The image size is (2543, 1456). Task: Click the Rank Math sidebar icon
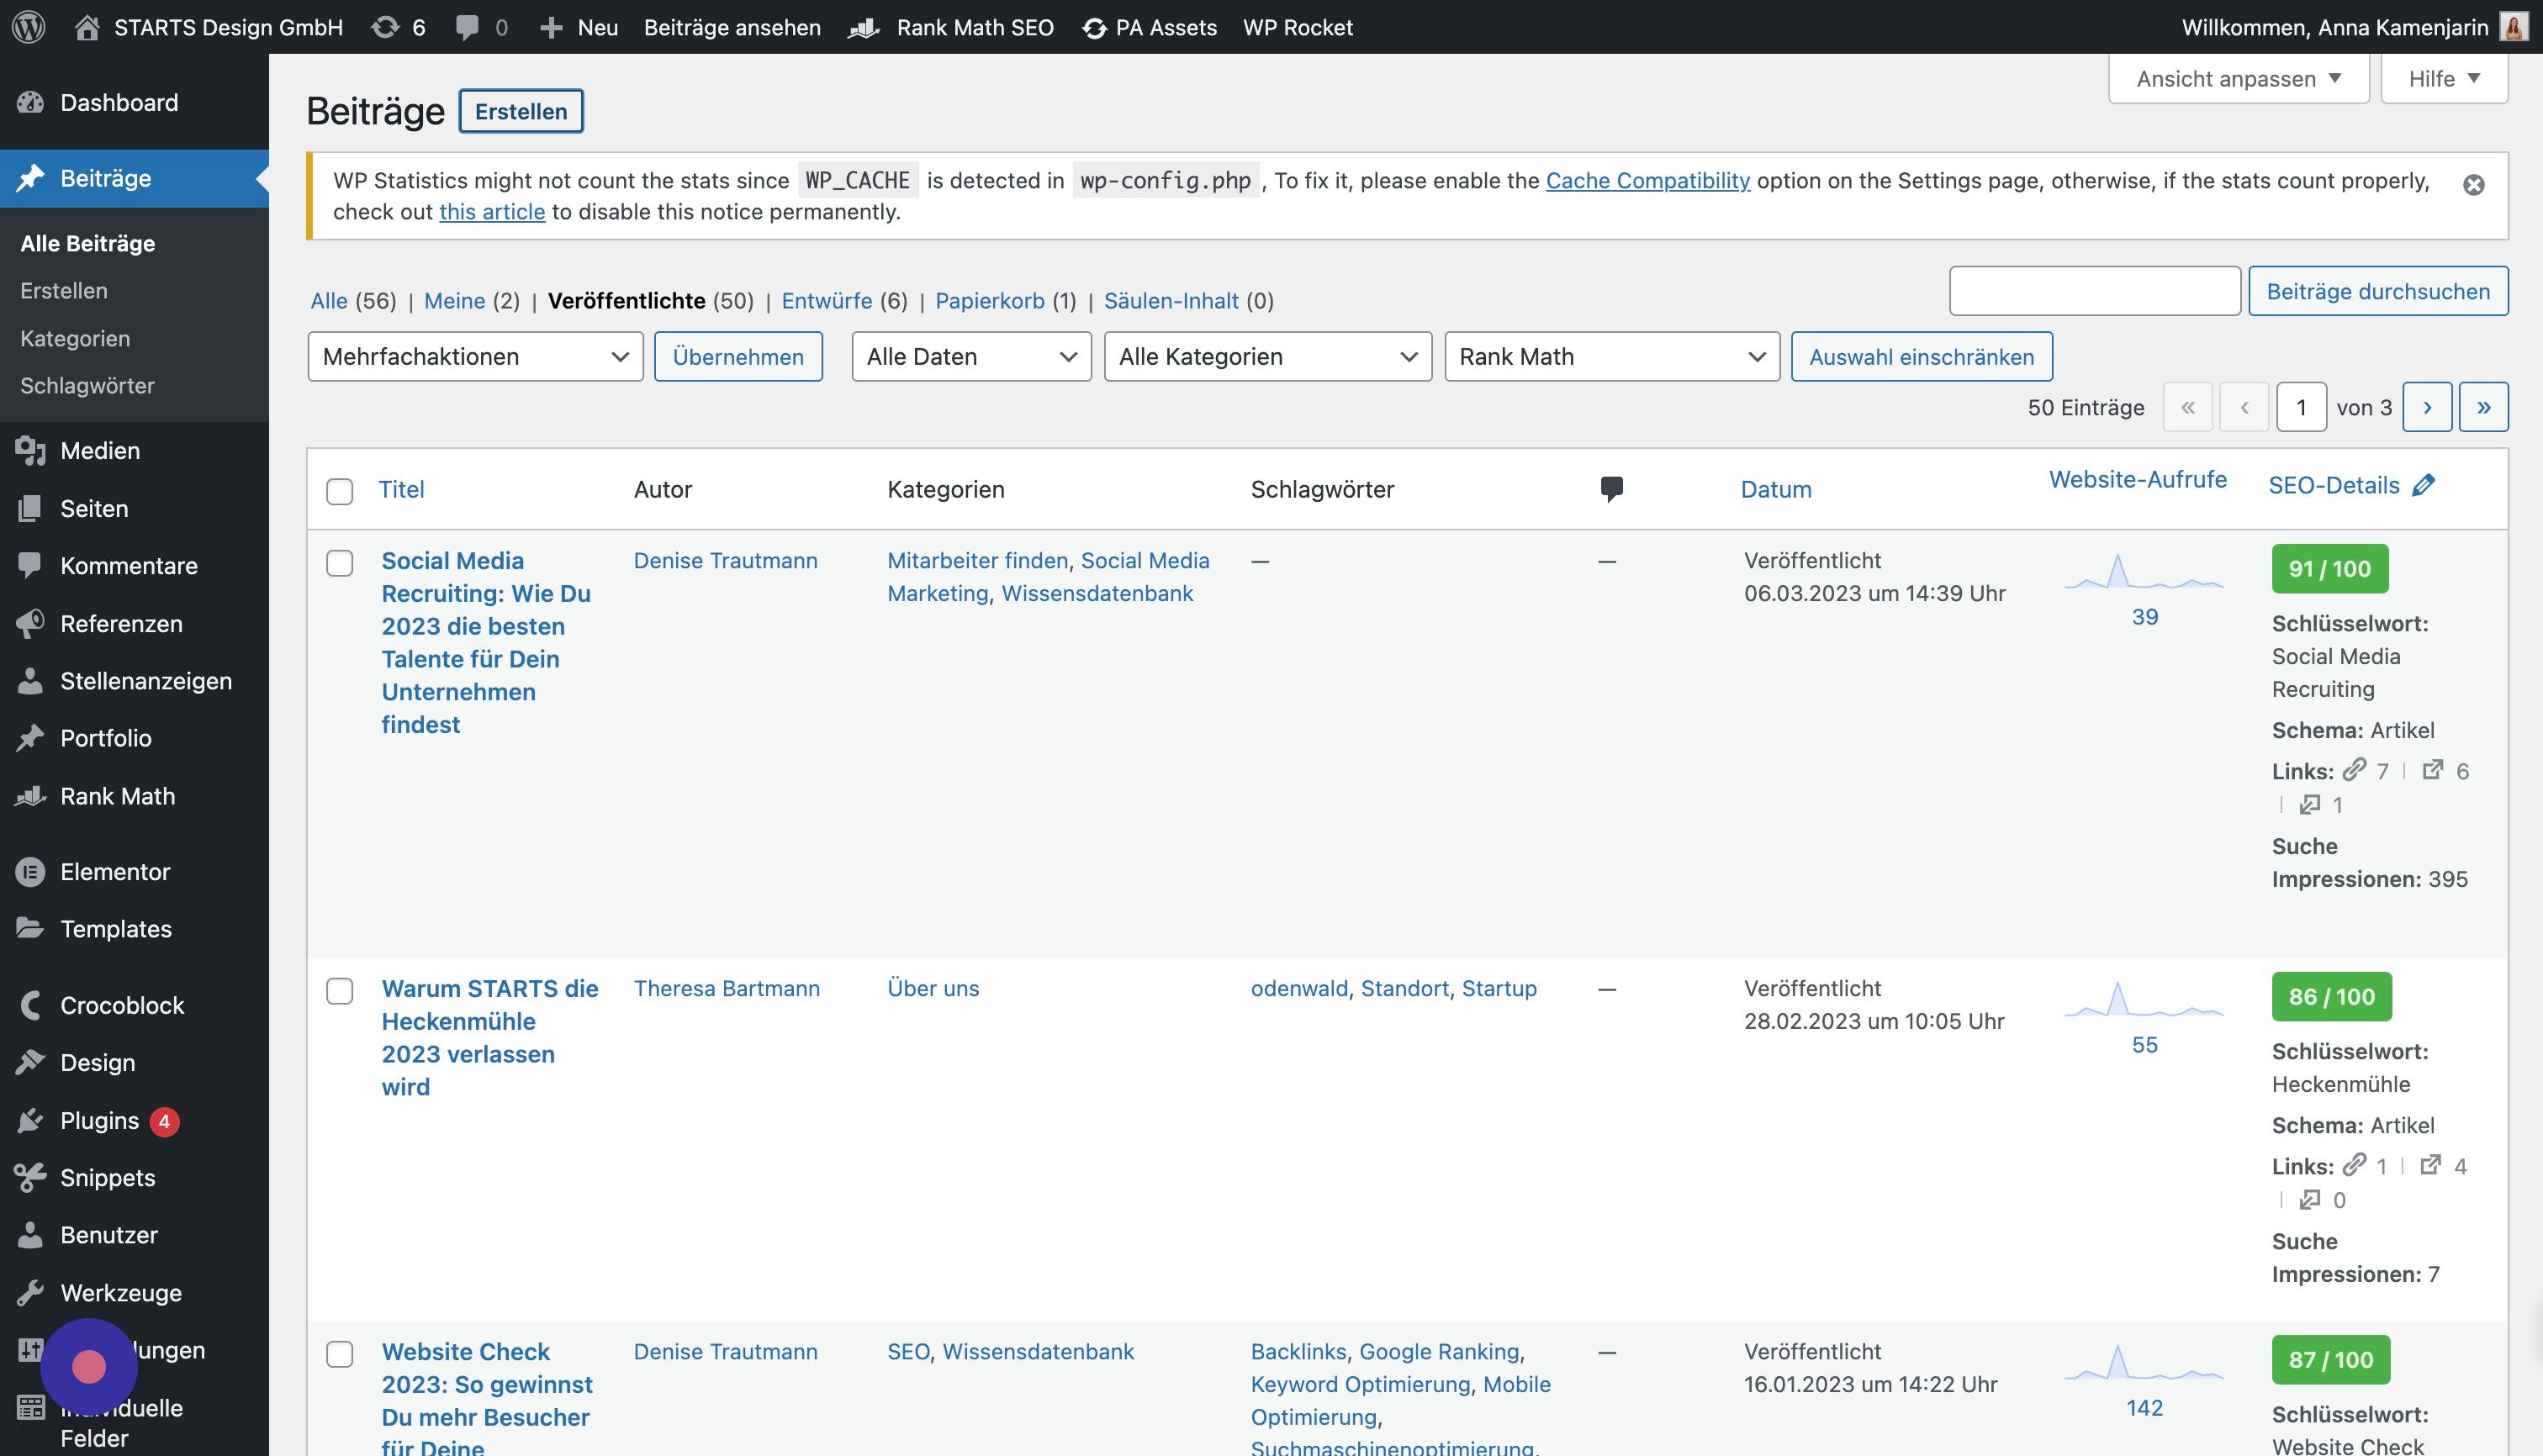tap(30, 796)
